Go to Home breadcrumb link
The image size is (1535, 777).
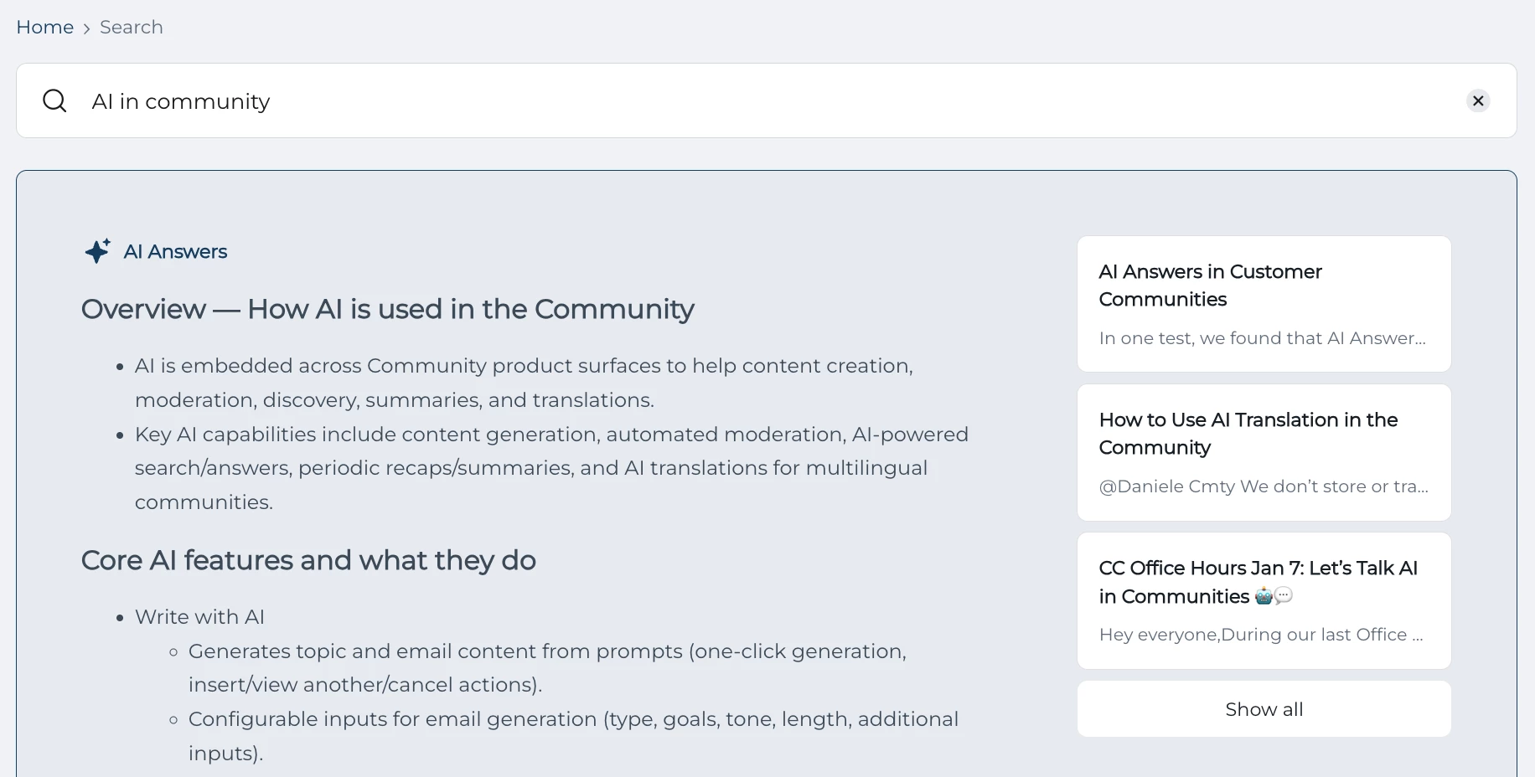point(45,28)
